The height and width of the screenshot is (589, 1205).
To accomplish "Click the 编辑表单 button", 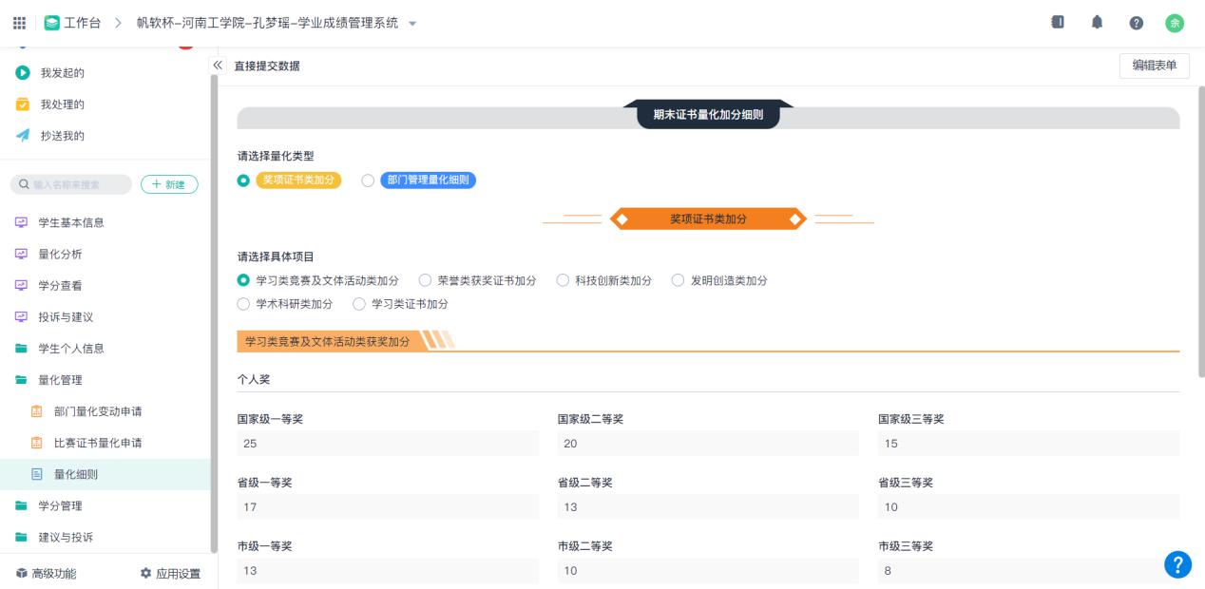I will click(1154, 66).
